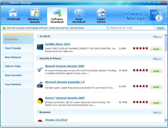Open the Homepage tab
168x128 pixels.
13,15
